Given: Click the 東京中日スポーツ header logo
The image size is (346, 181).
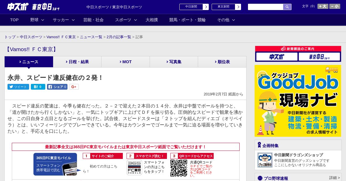Looking at the screenshot, I should [46, 7].
